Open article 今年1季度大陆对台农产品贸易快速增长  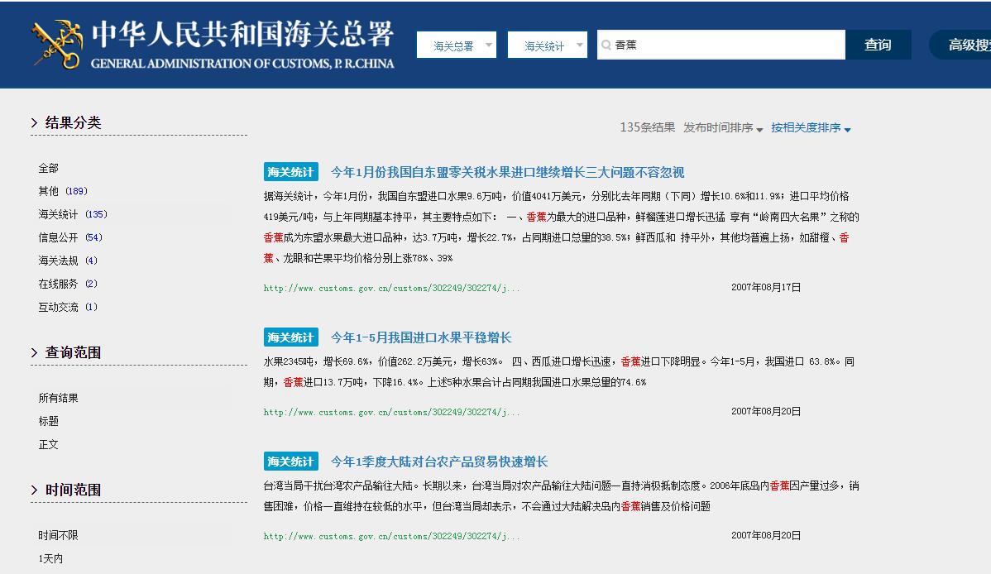point(439,462)
